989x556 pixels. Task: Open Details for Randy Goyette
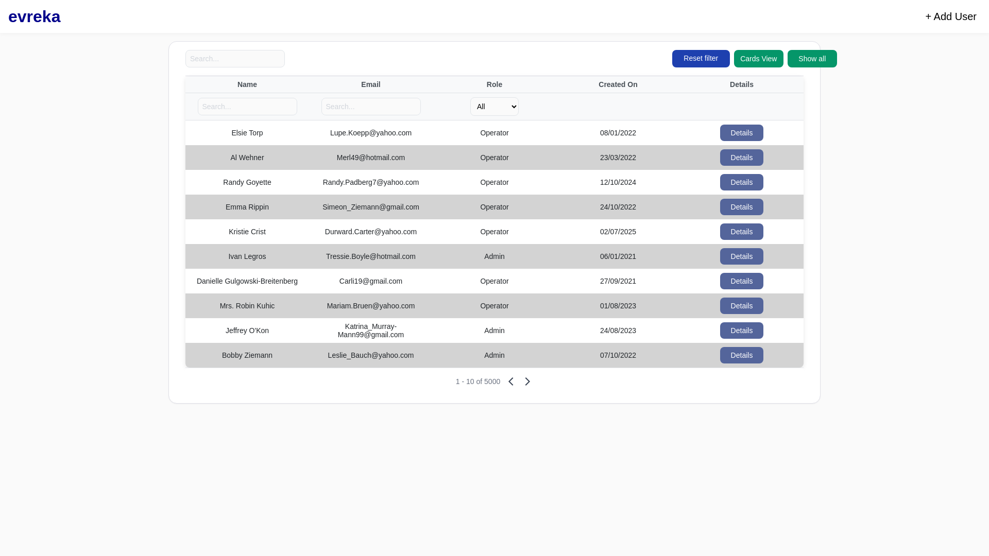[741, 182]
